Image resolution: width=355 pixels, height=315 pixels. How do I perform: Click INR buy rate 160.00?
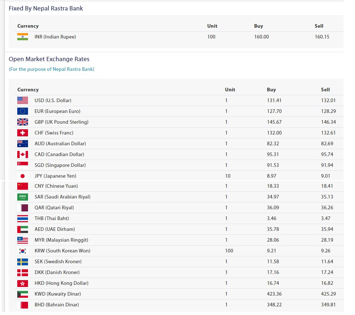(x=262, y=37)
